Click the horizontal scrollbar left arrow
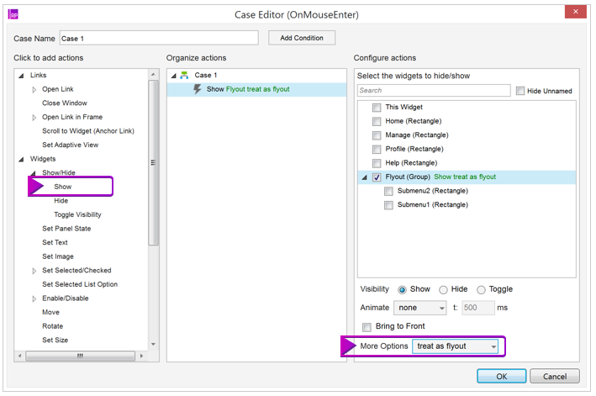Viewport: 596px width, 396px height. (x=20, y=356)
